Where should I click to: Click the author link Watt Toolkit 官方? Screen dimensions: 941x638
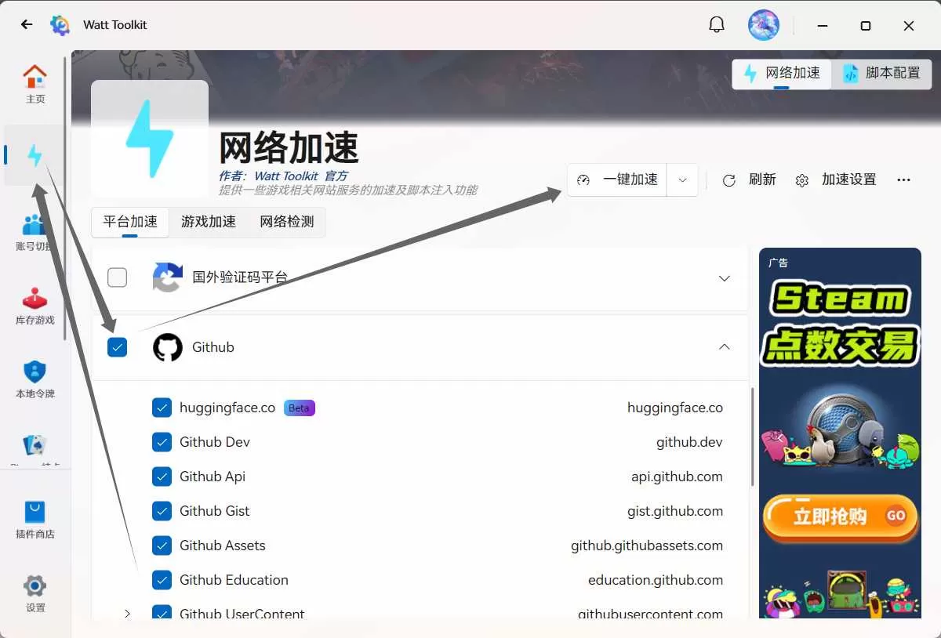click(x=301, y=176)
